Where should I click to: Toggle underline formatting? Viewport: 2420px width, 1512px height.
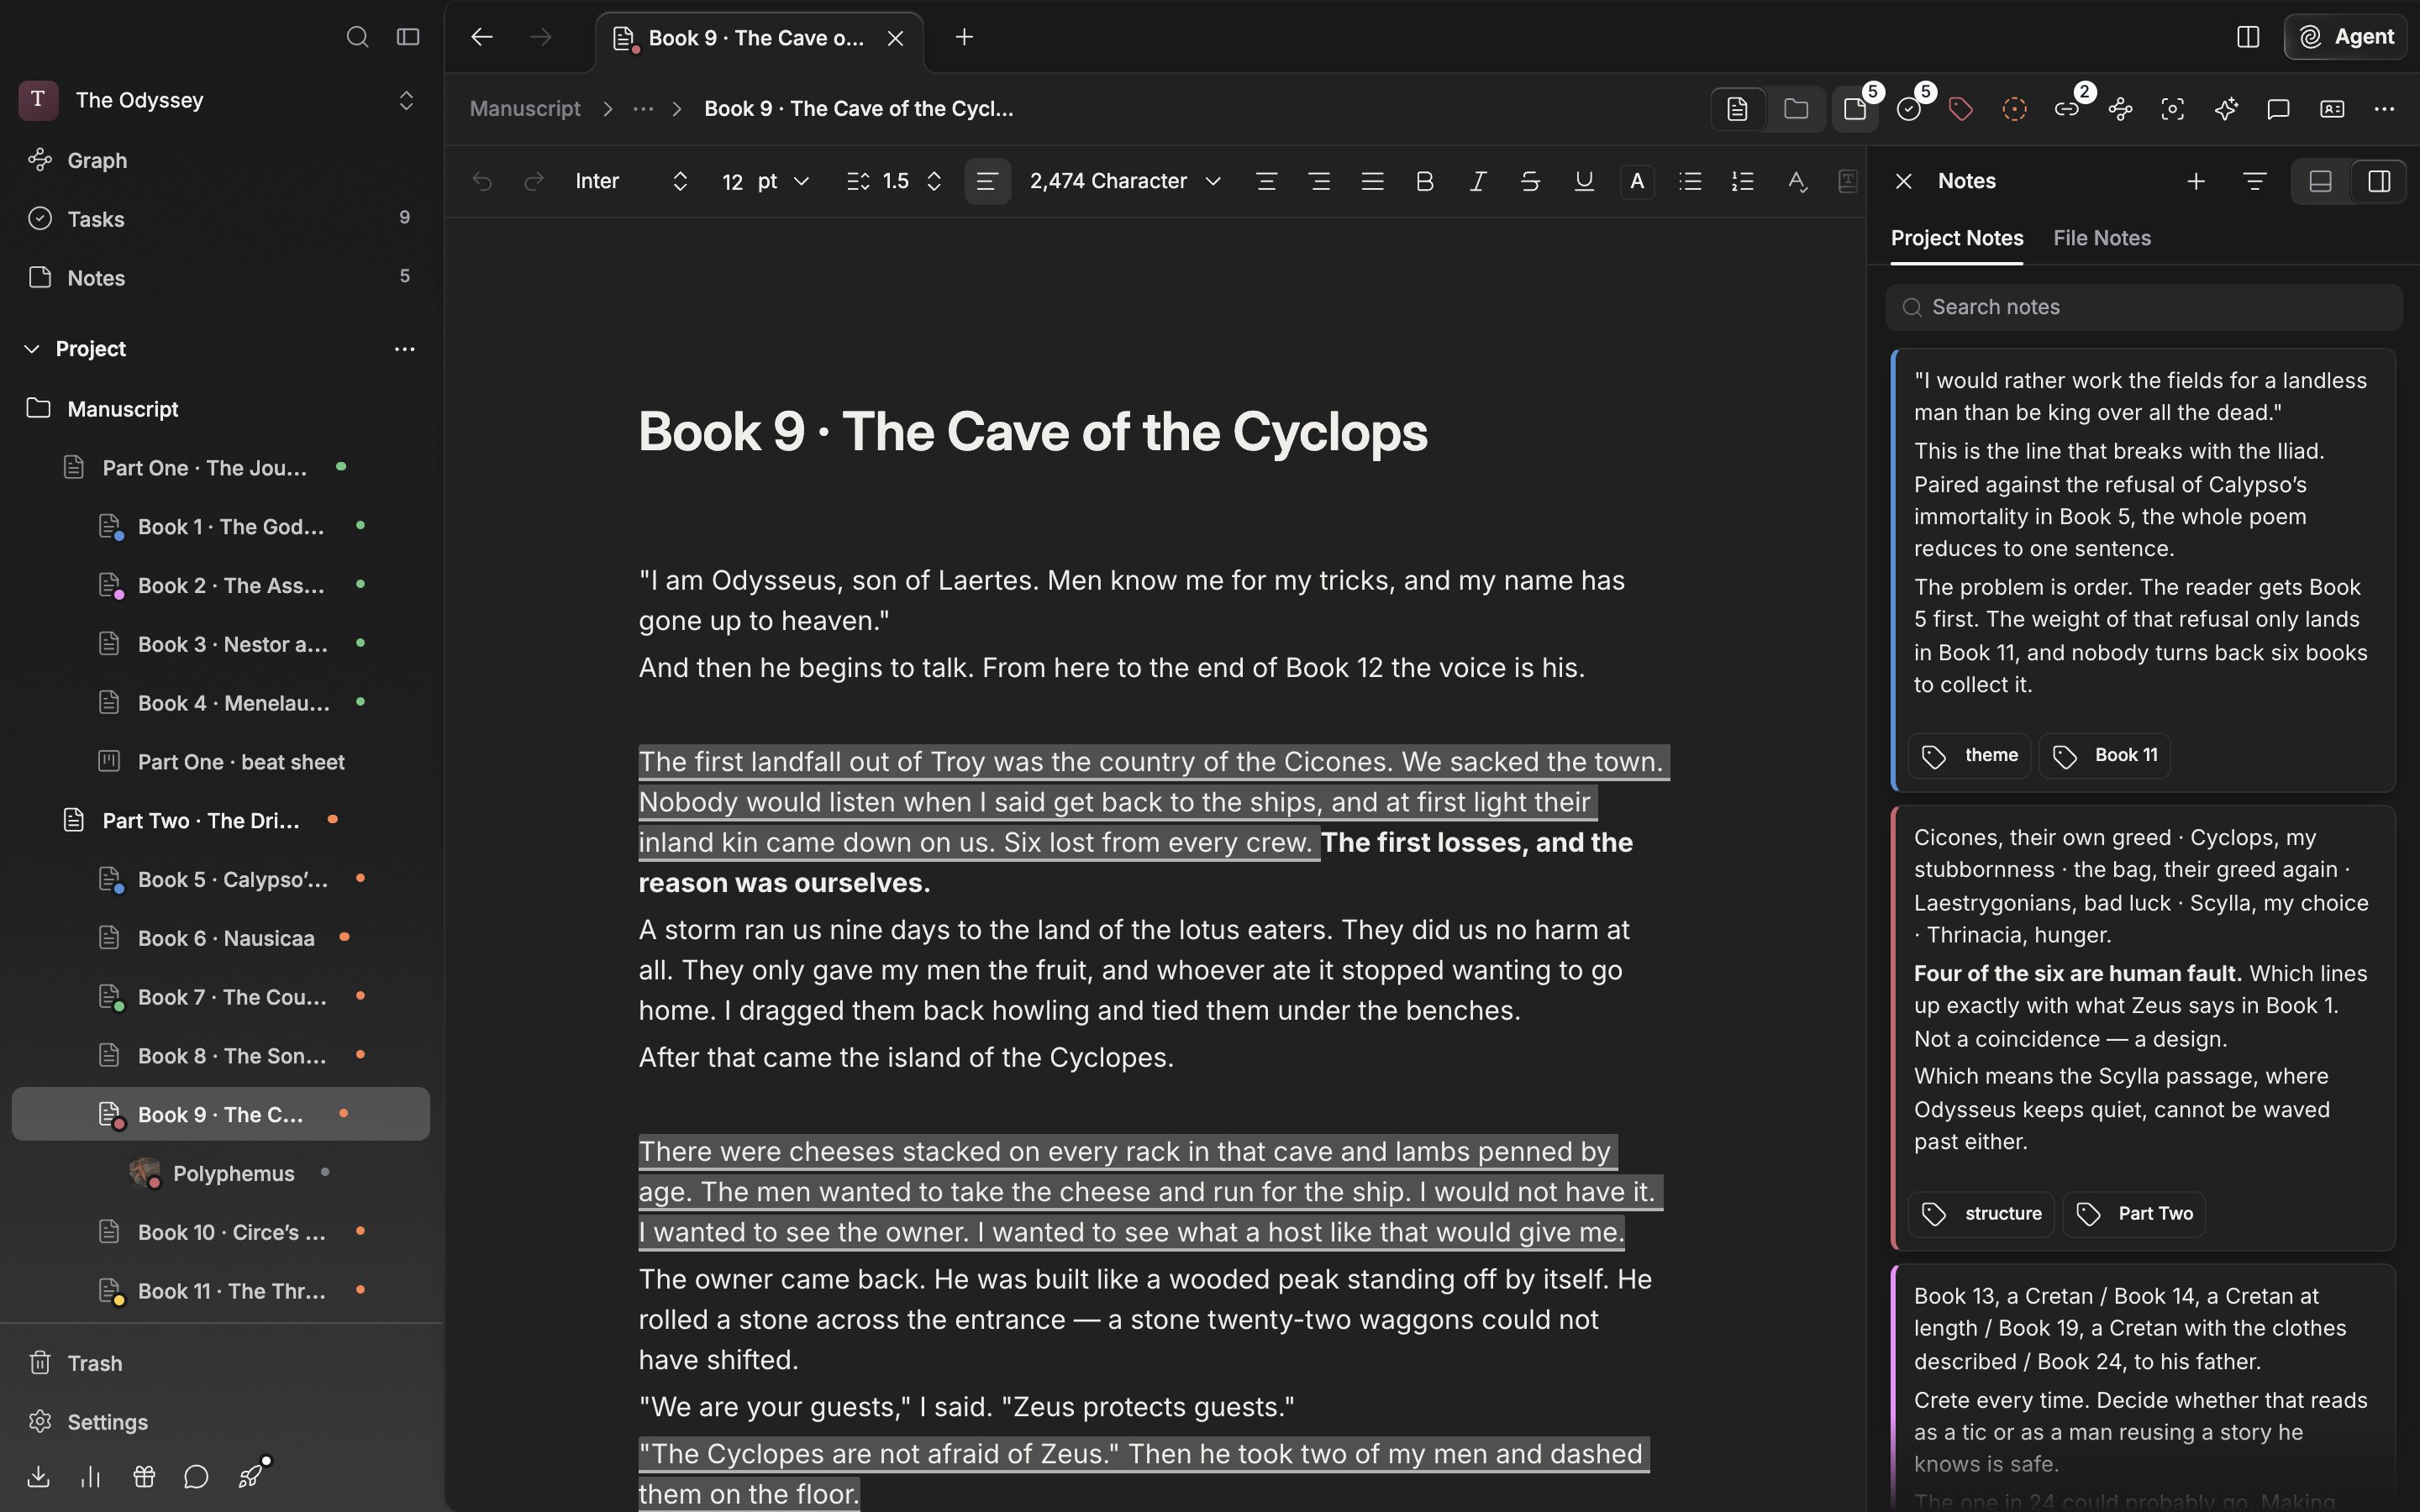tap(1584, 181)
